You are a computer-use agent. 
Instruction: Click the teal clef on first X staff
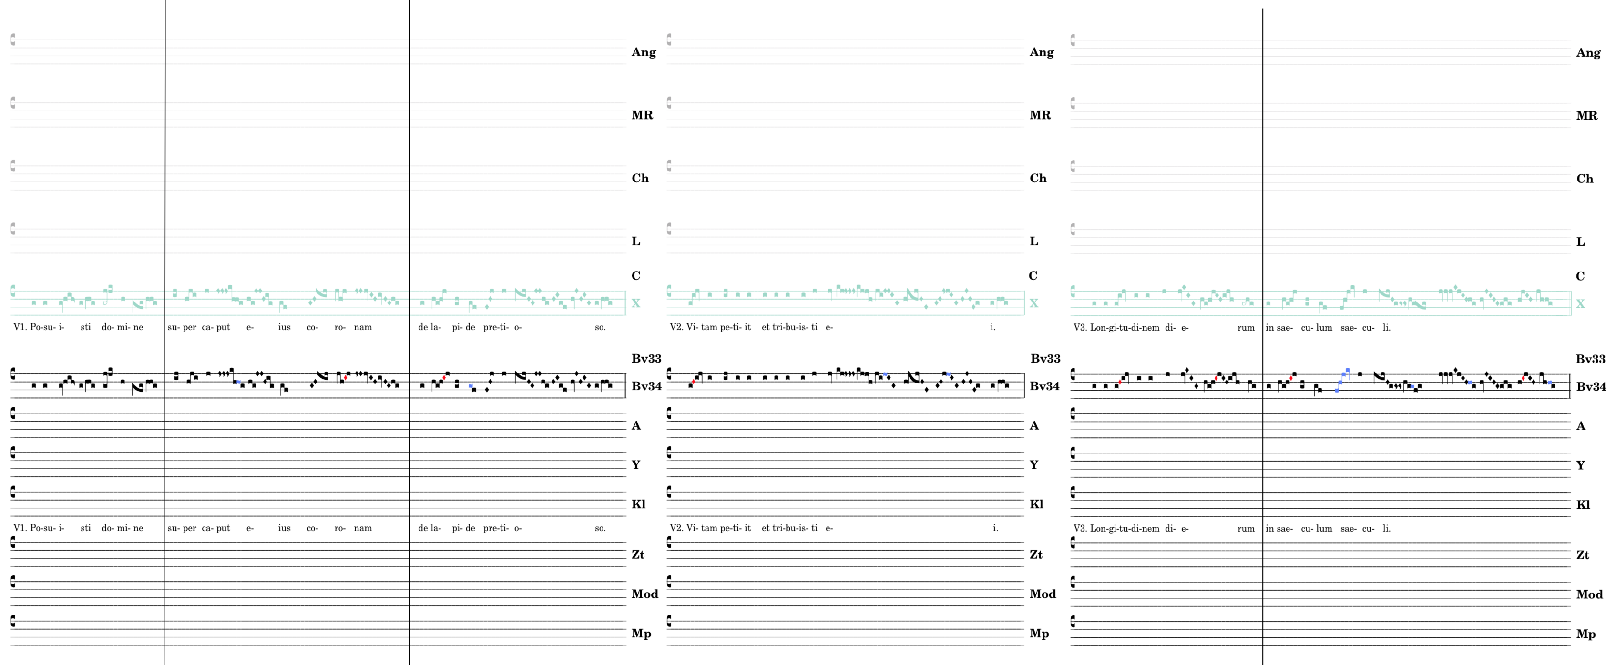tap(12, 292)
